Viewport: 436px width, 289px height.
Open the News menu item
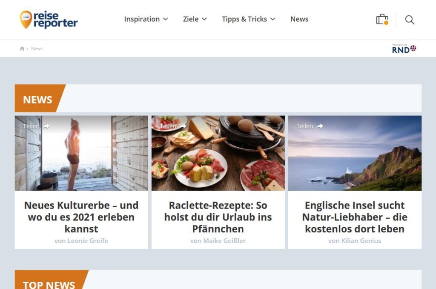tap(299, 19)
